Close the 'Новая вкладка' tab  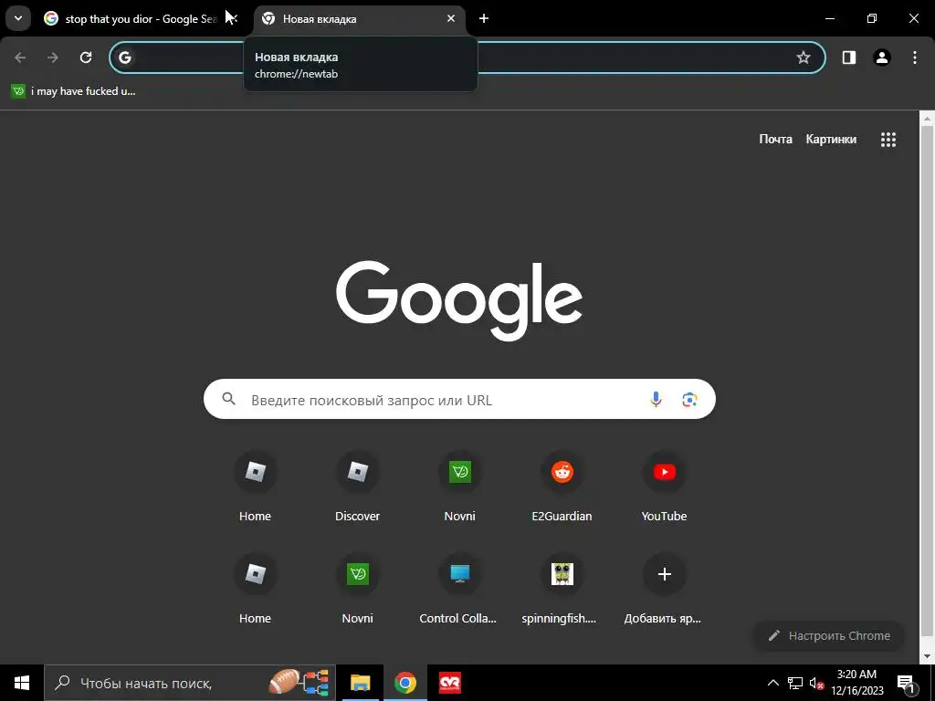click(451, 18)
